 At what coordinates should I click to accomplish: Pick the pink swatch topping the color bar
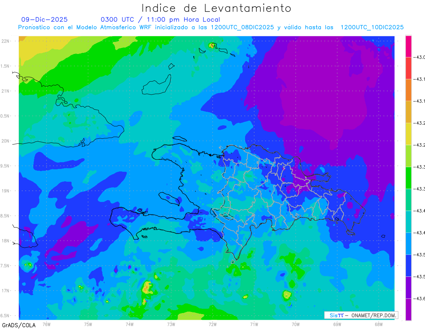click(x=408, y=46)
